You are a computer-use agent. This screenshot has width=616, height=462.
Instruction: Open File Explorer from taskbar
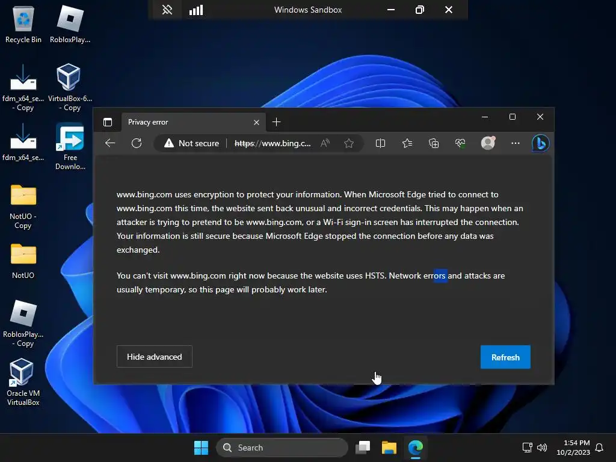tap(389, 448)
